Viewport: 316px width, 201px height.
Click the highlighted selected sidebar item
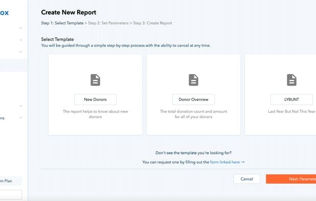tap(14, 65)
